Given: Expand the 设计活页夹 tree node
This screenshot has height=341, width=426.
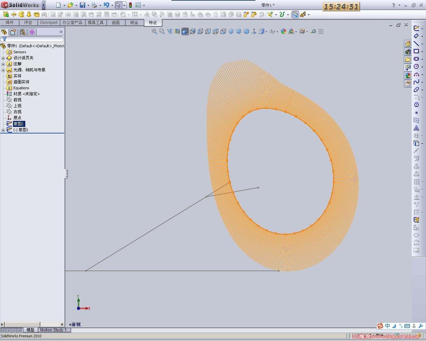Looking at the screenshot, I should [x=3, y=58].
